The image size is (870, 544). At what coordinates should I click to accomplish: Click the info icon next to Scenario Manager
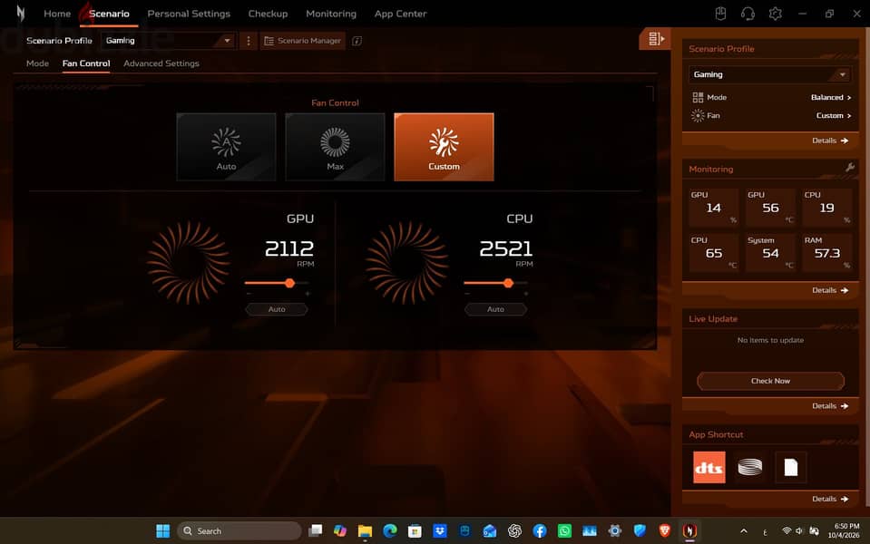pyautogui.click(x=357, y=41)
